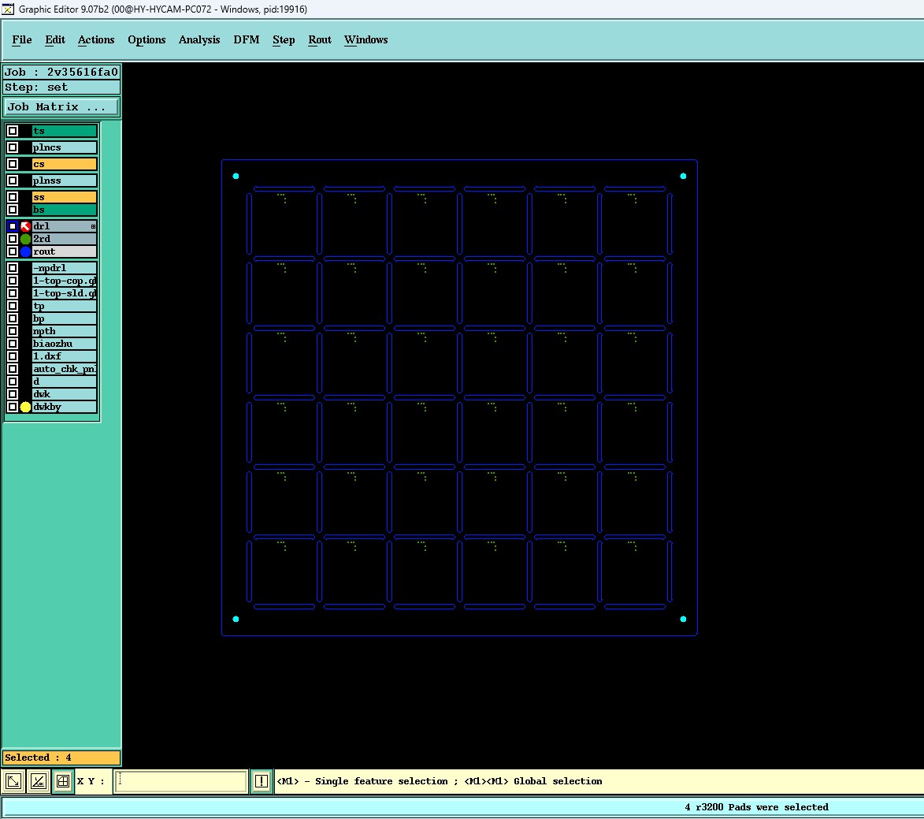Toggle the tp layer checkbox
Image resolution: width=924 pixels, height=819 pixels.
point(13,306)
